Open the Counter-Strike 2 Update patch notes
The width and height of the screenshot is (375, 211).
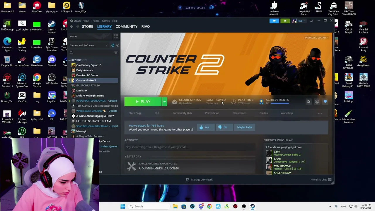(x=159, y=168)
